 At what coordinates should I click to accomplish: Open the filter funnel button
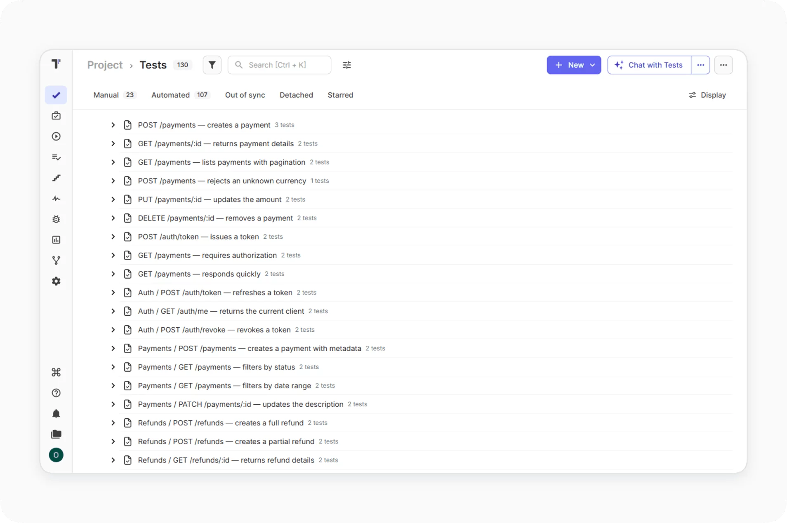[x=212, y=65]
